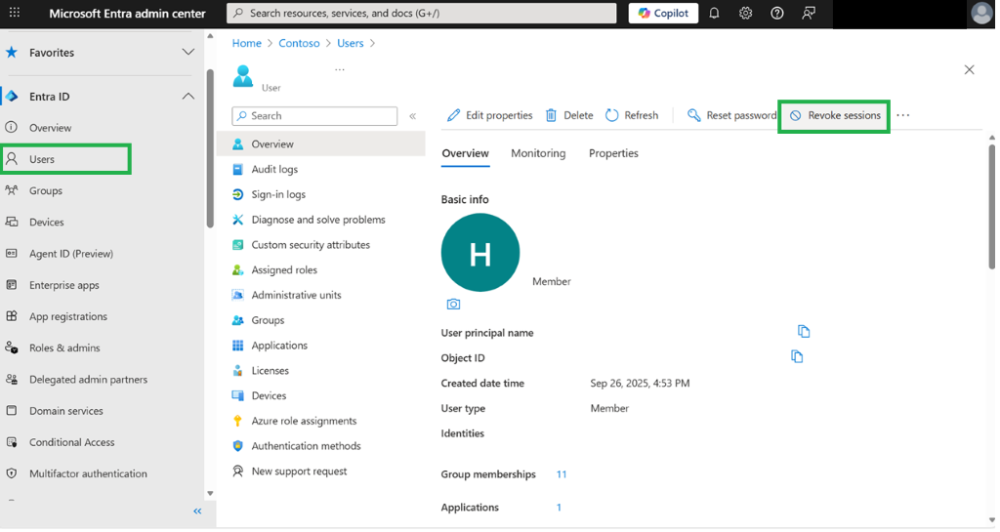Click Revoke sessions in the toolbar
1000x532 pixels.
pyautogui.click(x=834, y=115)
